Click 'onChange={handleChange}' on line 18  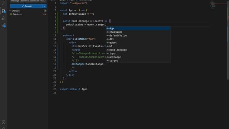88,64
